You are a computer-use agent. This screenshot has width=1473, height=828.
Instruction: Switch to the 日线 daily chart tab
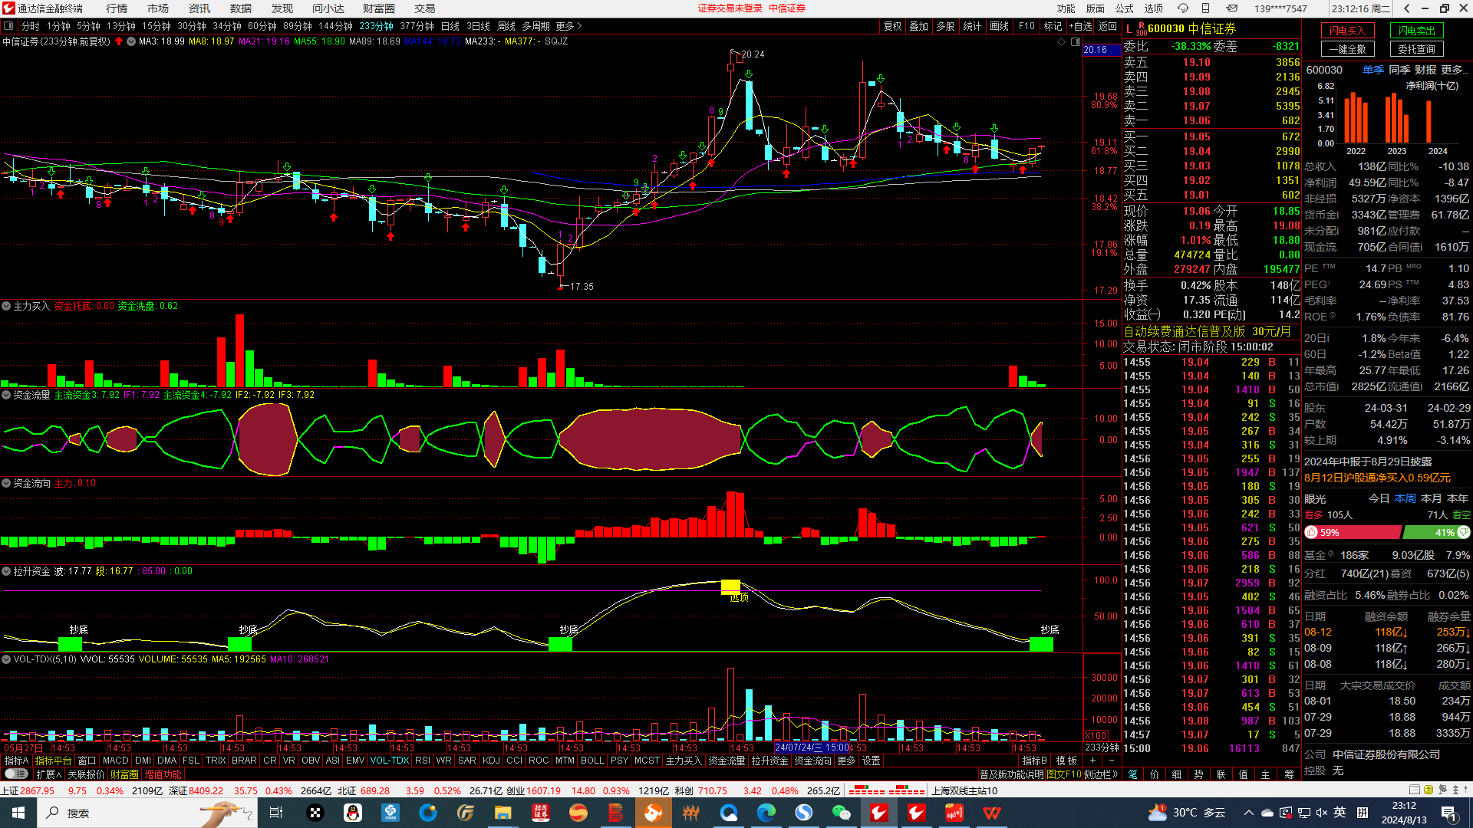(450, 26)
